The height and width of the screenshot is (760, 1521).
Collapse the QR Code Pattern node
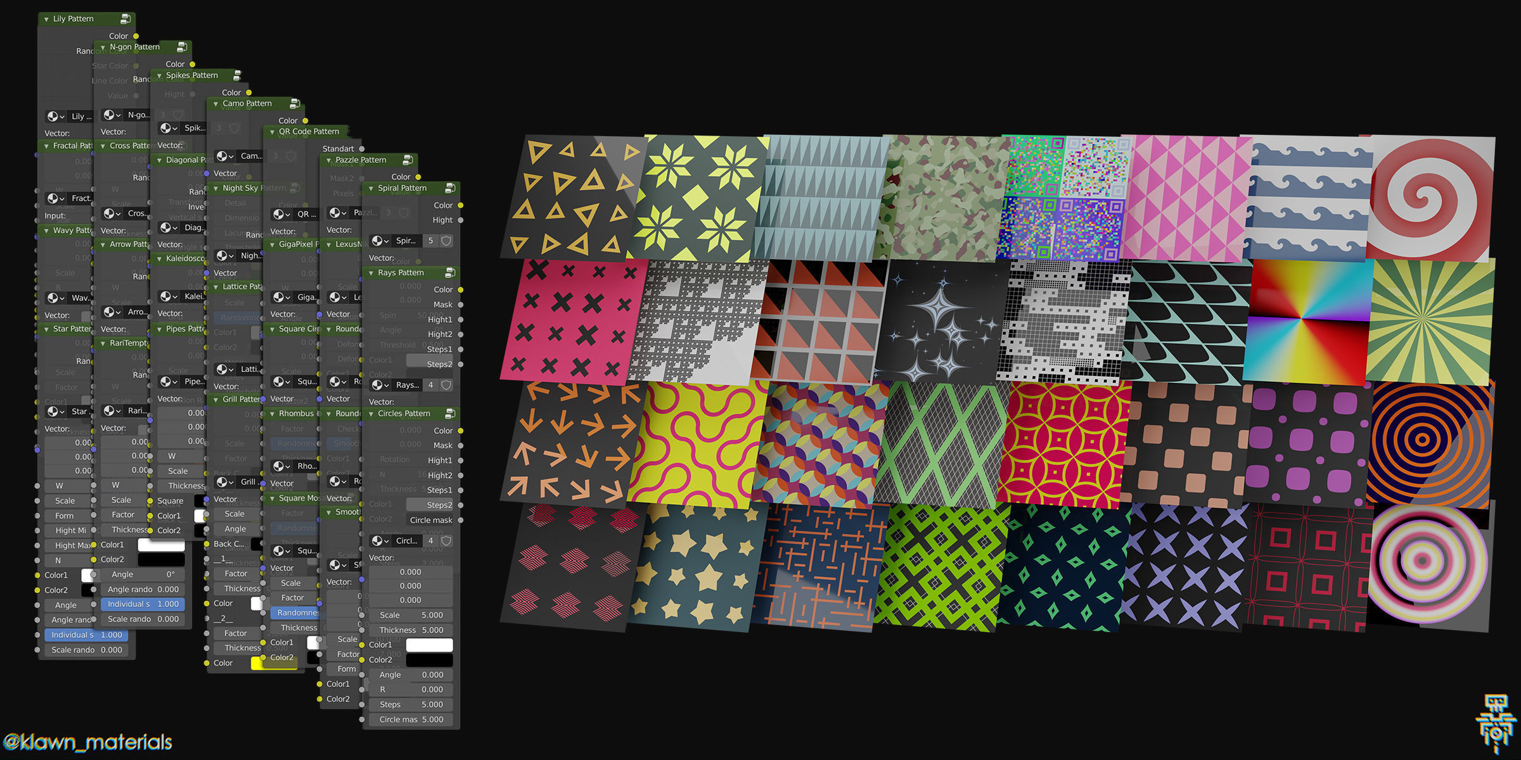point(272,132)
